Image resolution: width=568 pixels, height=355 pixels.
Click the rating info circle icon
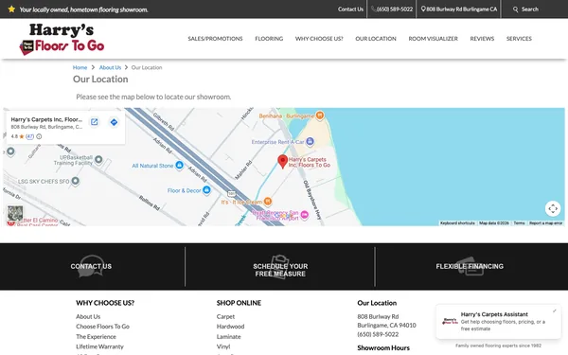pyautogui.click(x=39, y=136)
